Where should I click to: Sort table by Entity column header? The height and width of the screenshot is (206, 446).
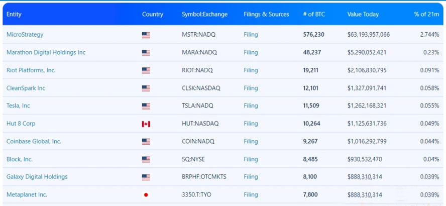pos(14,14)
